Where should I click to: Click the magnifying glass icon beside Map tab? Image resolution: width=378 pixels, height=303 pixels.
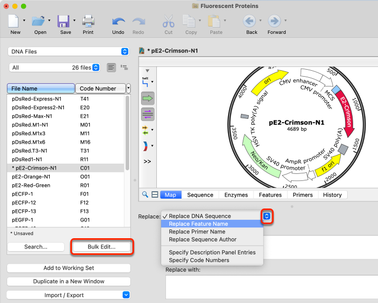coord(145,194)
